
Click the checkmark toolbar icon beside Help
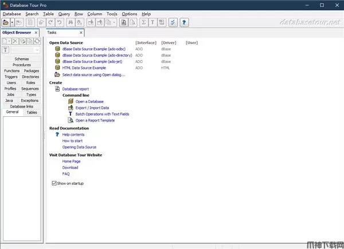[x=173, y=22]
